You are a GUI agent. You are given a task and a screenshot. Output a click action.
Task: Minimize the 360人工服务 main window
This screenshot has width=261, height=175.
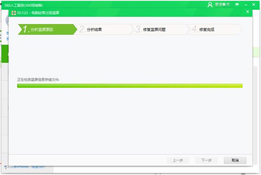(x=246, y=5)
